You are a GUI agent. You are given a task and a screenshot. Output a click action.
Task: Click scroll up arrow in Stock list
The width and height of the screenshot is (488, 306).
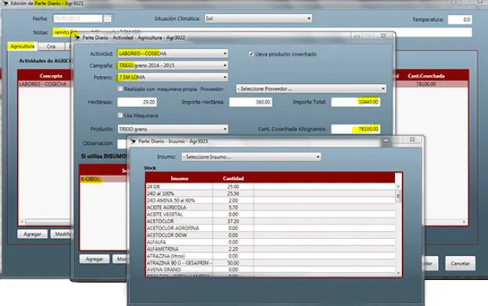coord(398,186)
